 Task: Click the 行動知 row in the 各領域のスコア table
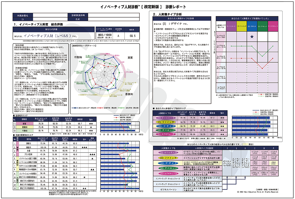(54, 130)
